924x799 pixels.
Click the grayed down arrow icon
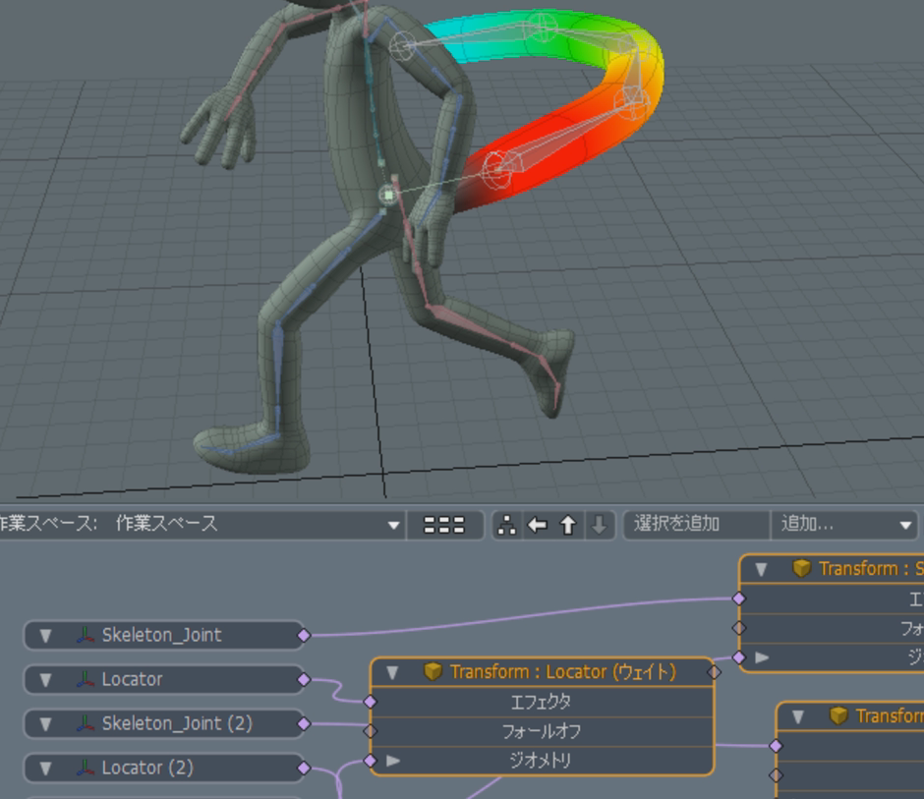click(599, 525)
